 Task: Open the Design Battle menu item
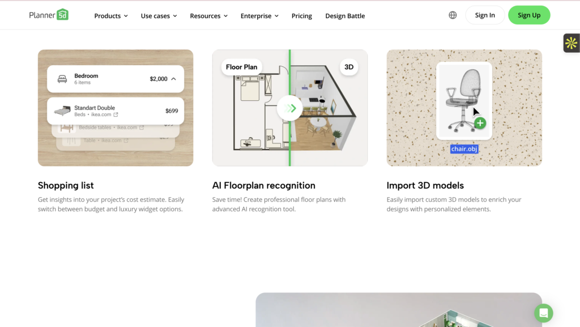pos(345,16)
